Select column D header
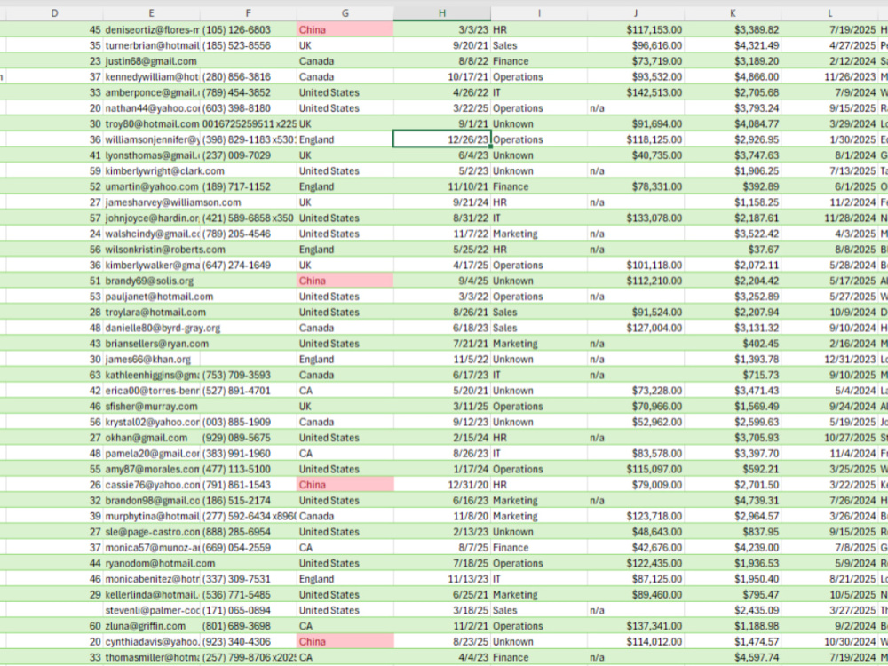The width and height of the screenshot is (888, 666). point(54,13)
